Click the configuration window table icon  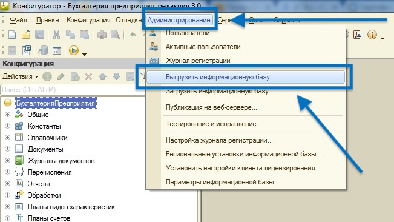[57, 50]
